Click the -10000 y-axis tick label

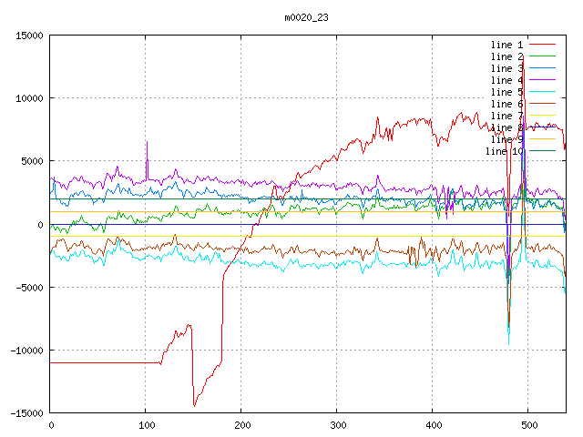click(x=26, y=351)
